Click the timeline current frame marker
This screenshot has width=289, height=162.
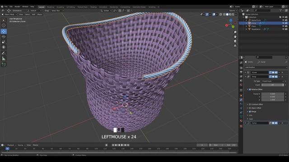(x=7, y=148)
